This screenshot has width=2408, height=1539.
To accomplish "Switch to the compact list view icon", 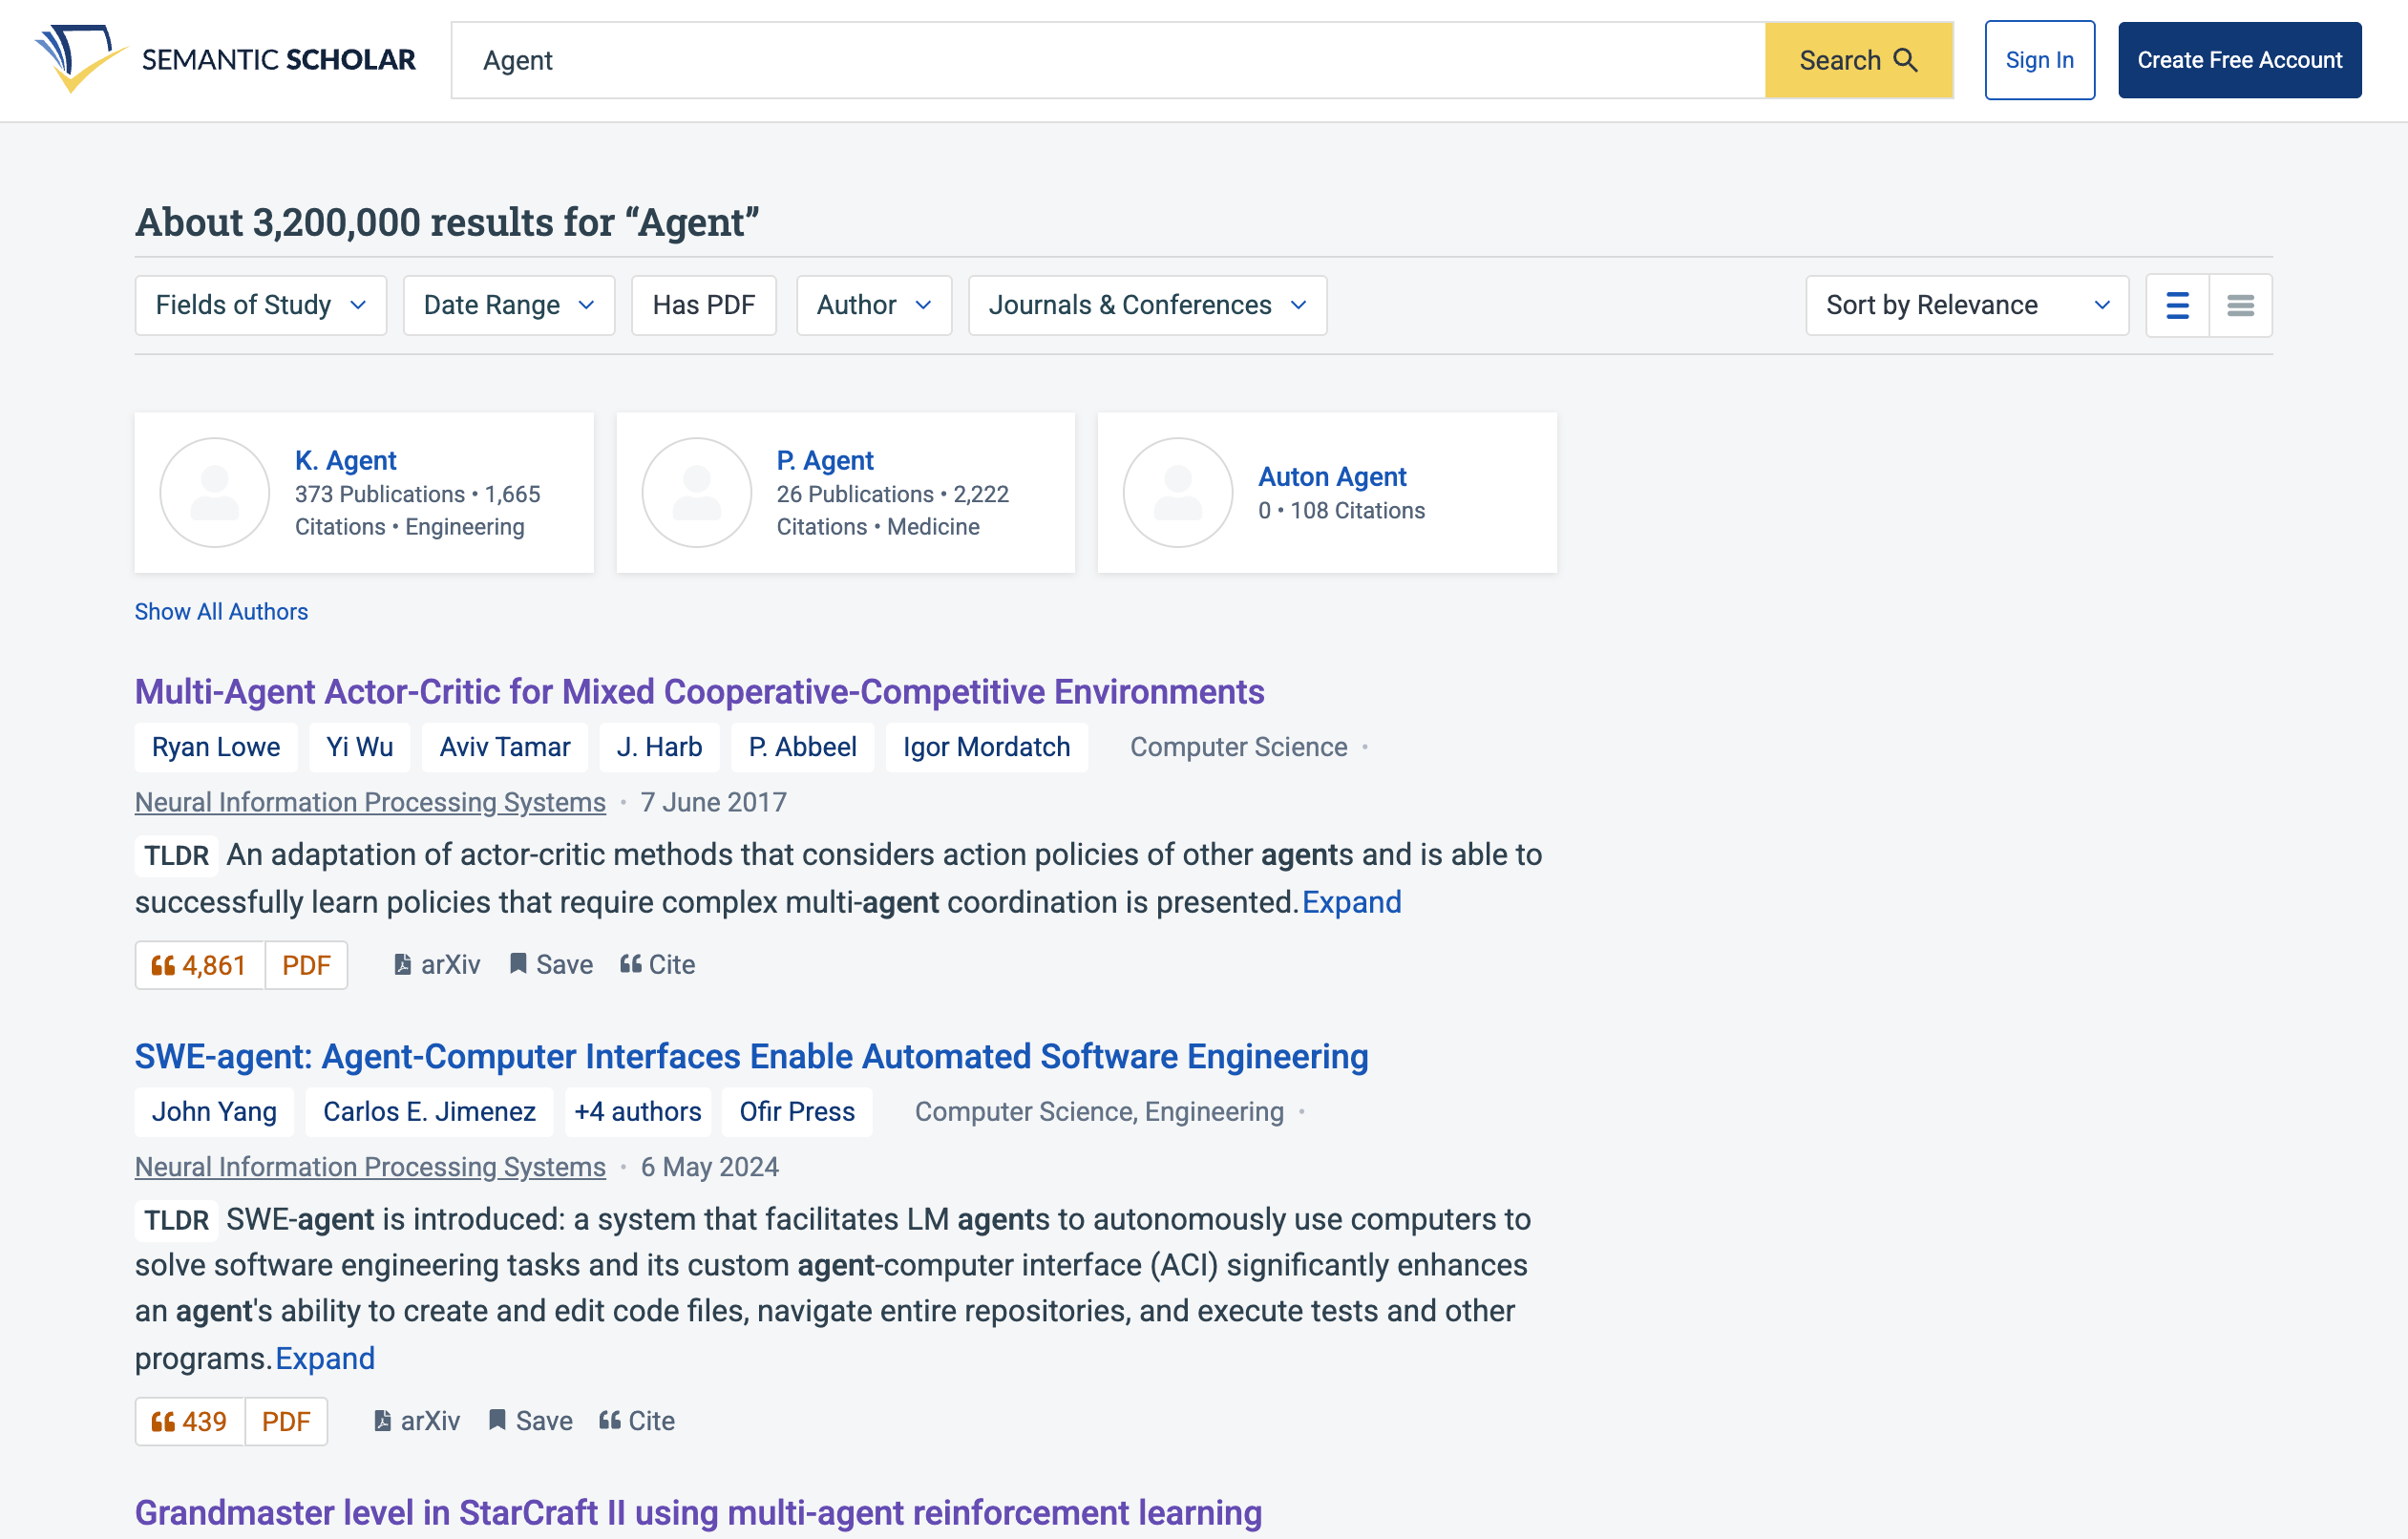I will tap(2240, 305).
